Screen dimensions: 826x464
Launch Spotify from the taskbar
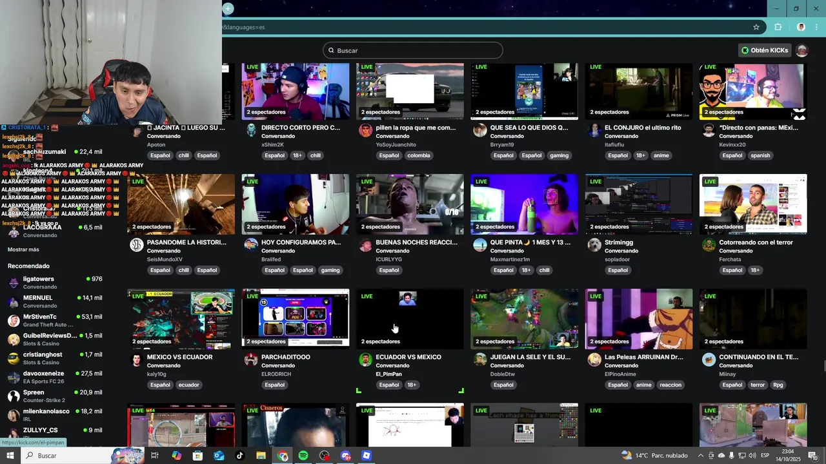303,456
